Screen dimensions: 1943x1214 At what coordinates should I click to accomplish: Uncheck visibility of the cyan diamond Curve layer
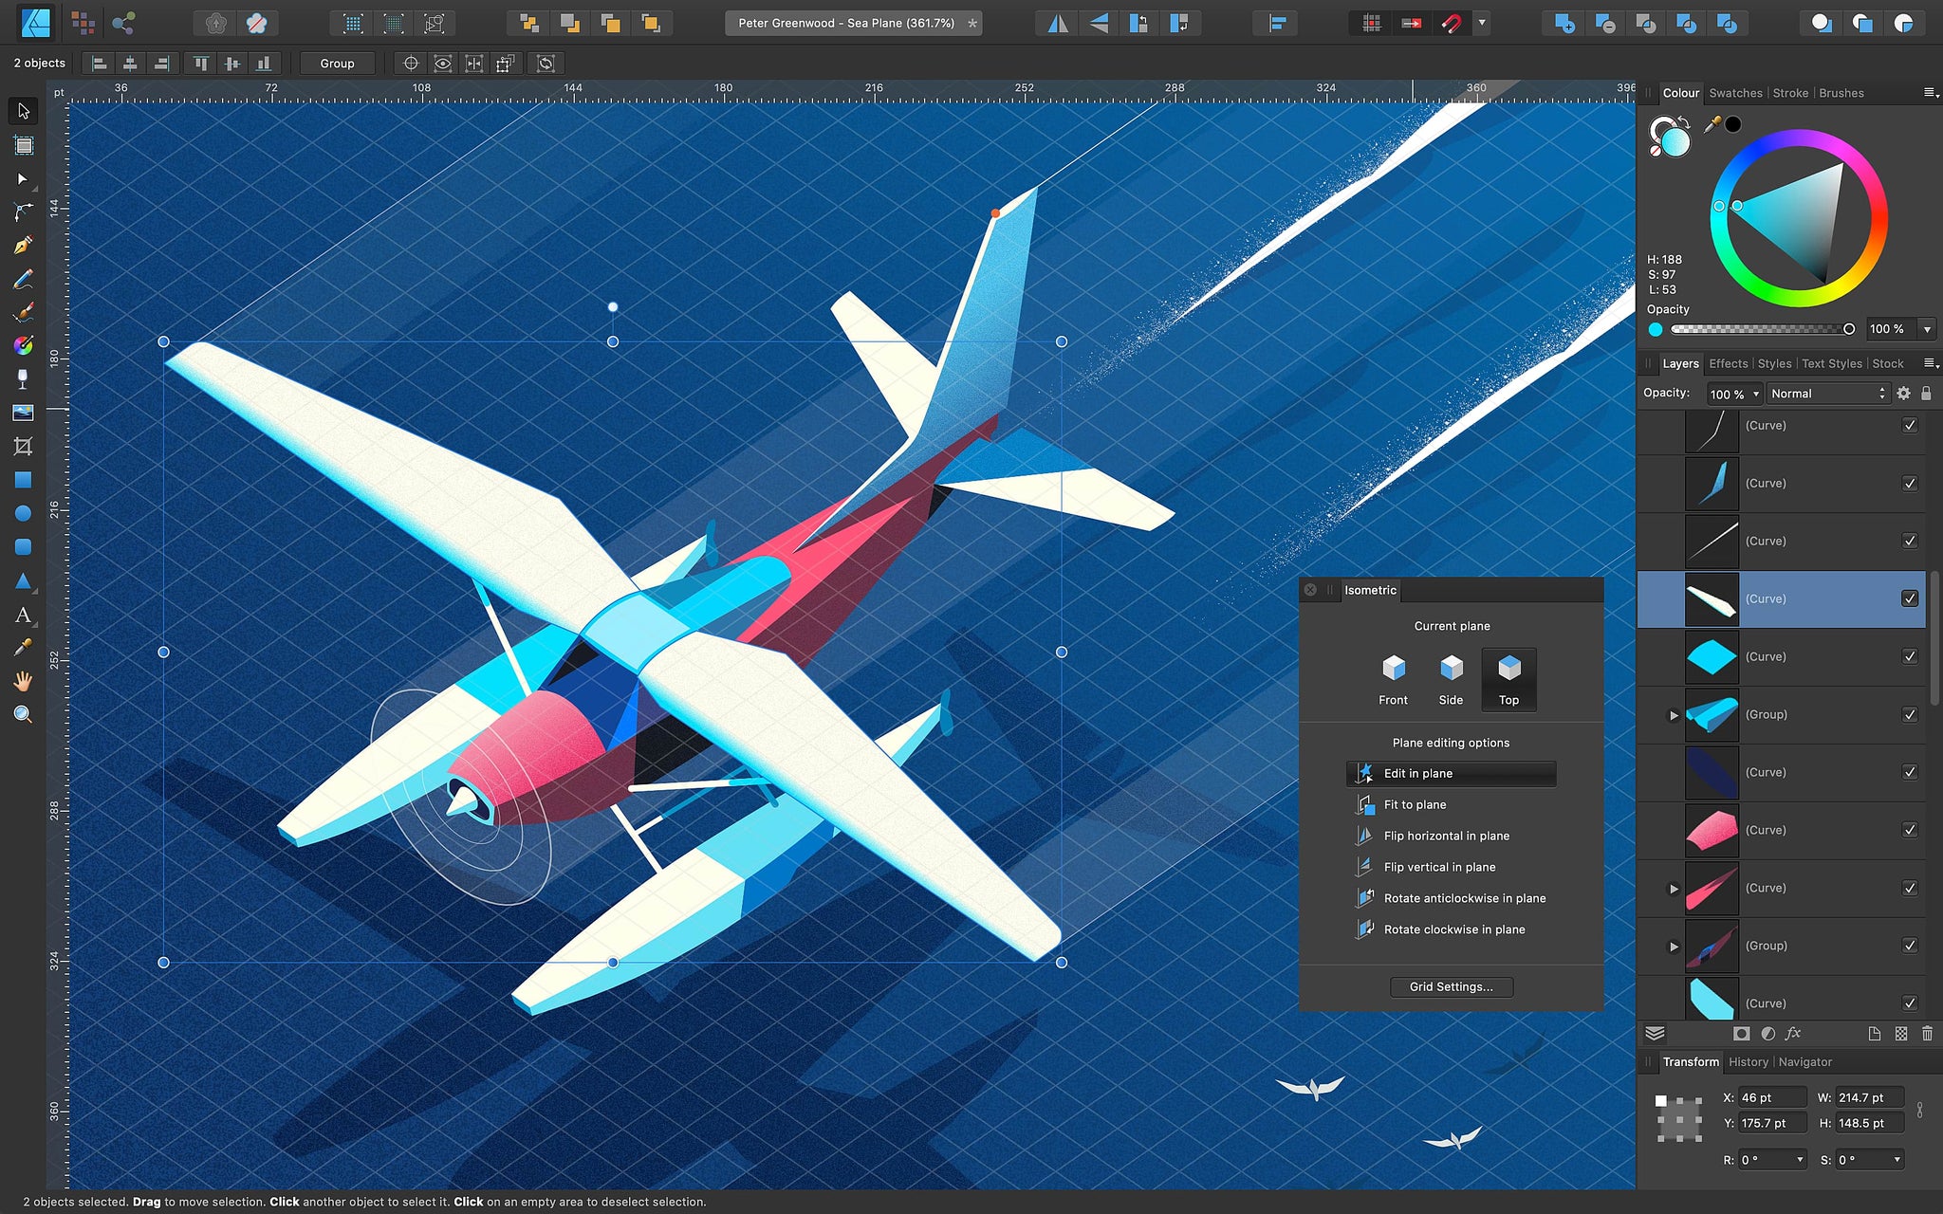[1910, 656]
